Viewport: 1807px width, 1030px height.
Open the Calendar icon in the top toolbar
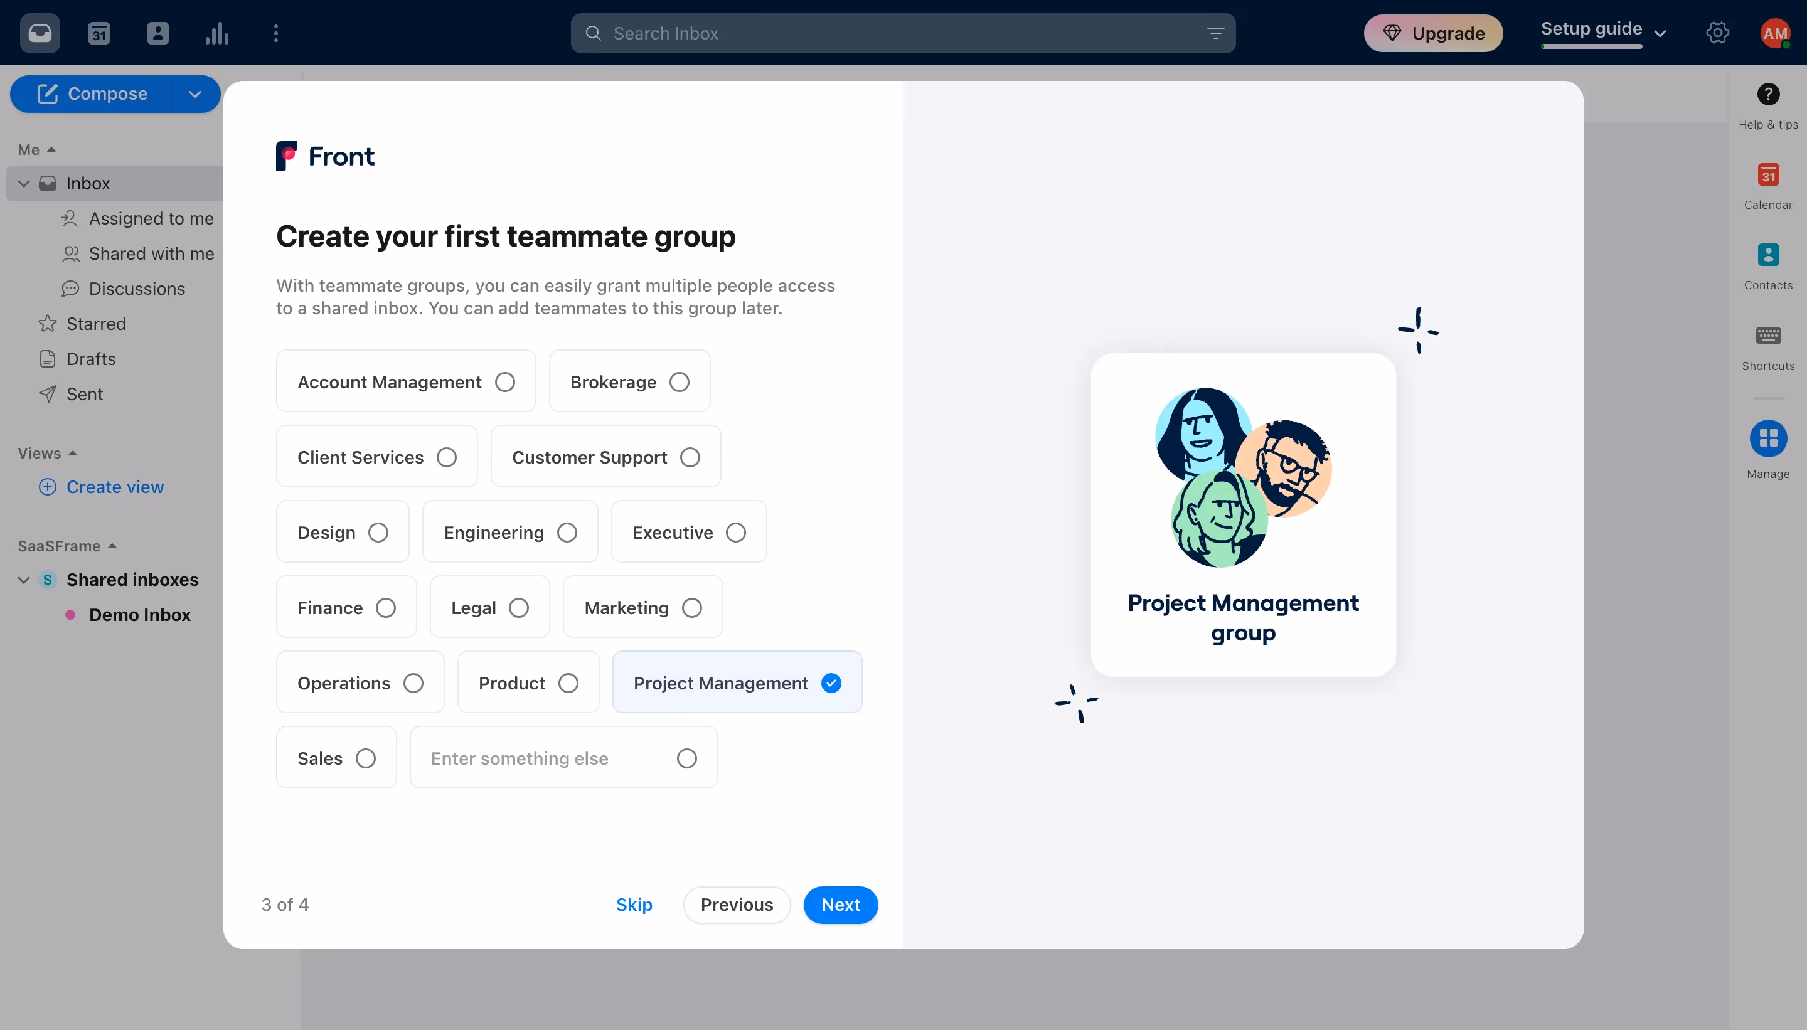click(x=99, y=33)
